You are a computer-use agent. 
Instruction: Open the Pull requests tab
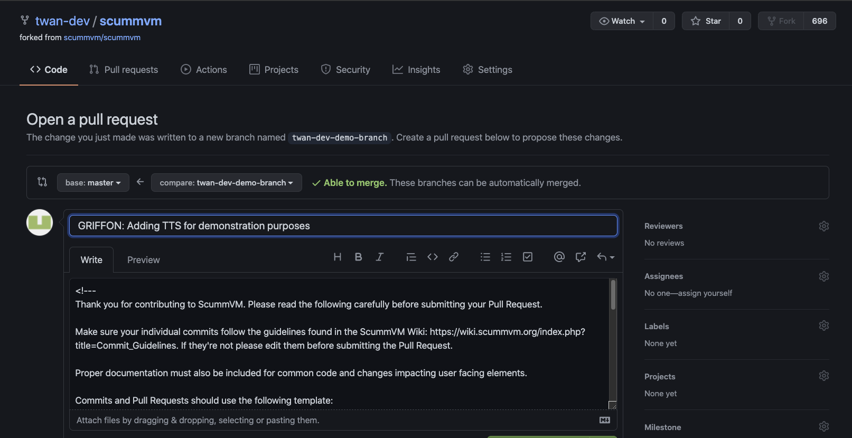[124, 70]
